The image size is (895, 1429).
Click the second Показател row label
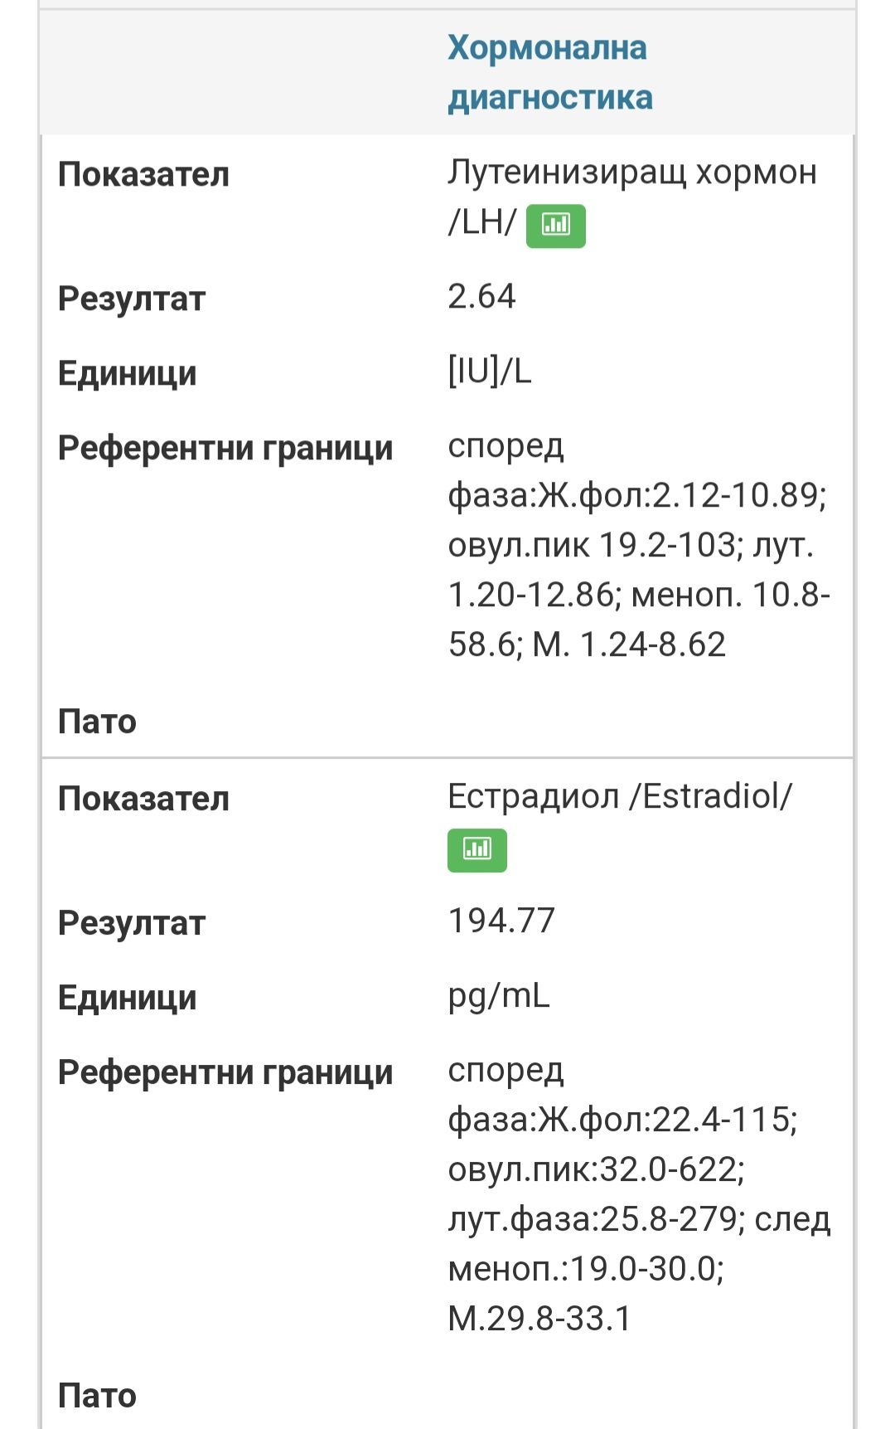pyautogui.click(x=143, y=799)
